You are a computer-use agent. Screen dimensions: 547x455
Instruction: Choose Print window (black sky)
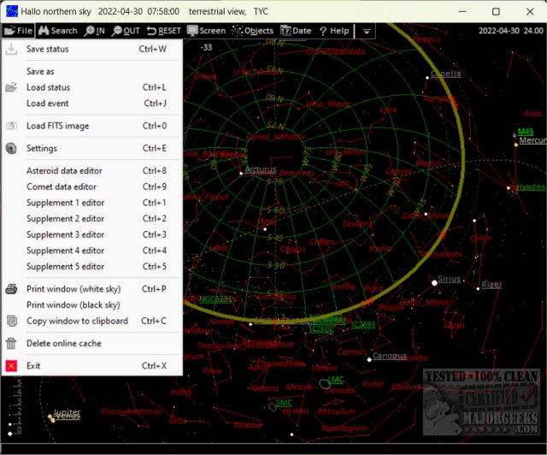coord(73,304)
